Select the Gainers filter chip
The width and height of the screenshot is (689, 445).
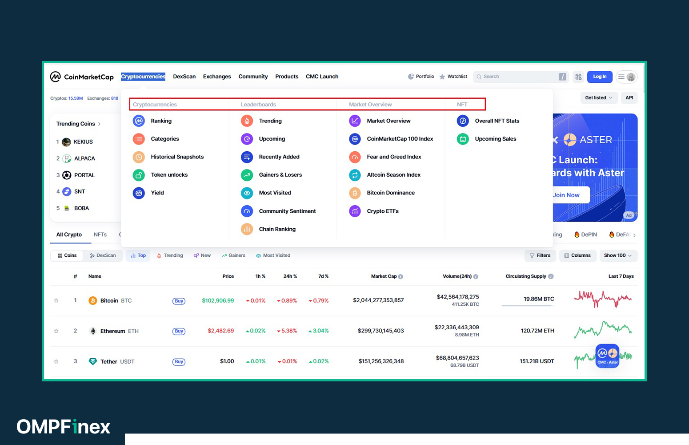point(233,255)
